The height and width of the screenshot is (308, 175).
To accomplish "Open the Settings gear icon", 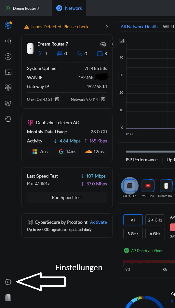I will coord(8,282).
